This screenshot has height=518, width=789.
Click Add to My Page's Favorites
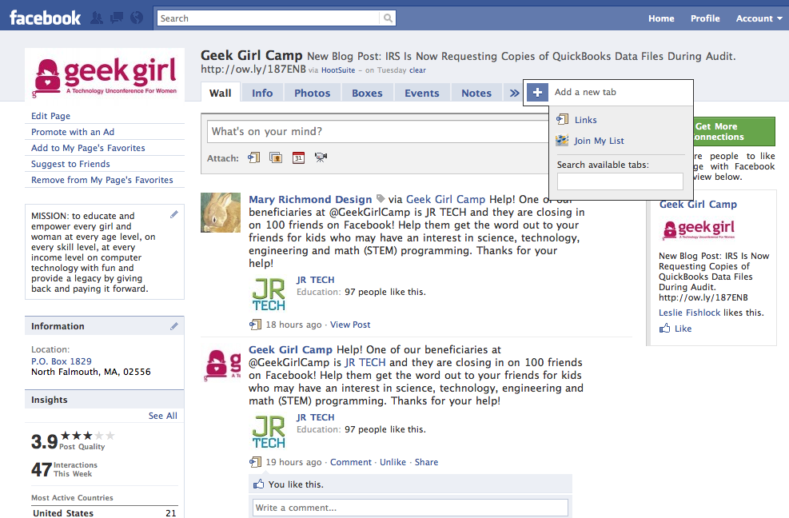(x=88, y=148)
